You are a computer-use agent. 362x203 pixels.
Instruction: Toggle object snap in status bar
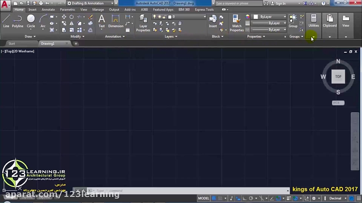pyautogui.click(x=278, y=198)
